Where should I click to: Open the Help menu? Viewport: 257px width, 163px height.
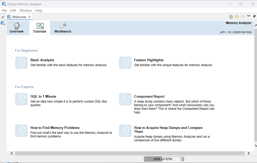tap(39, 11)
